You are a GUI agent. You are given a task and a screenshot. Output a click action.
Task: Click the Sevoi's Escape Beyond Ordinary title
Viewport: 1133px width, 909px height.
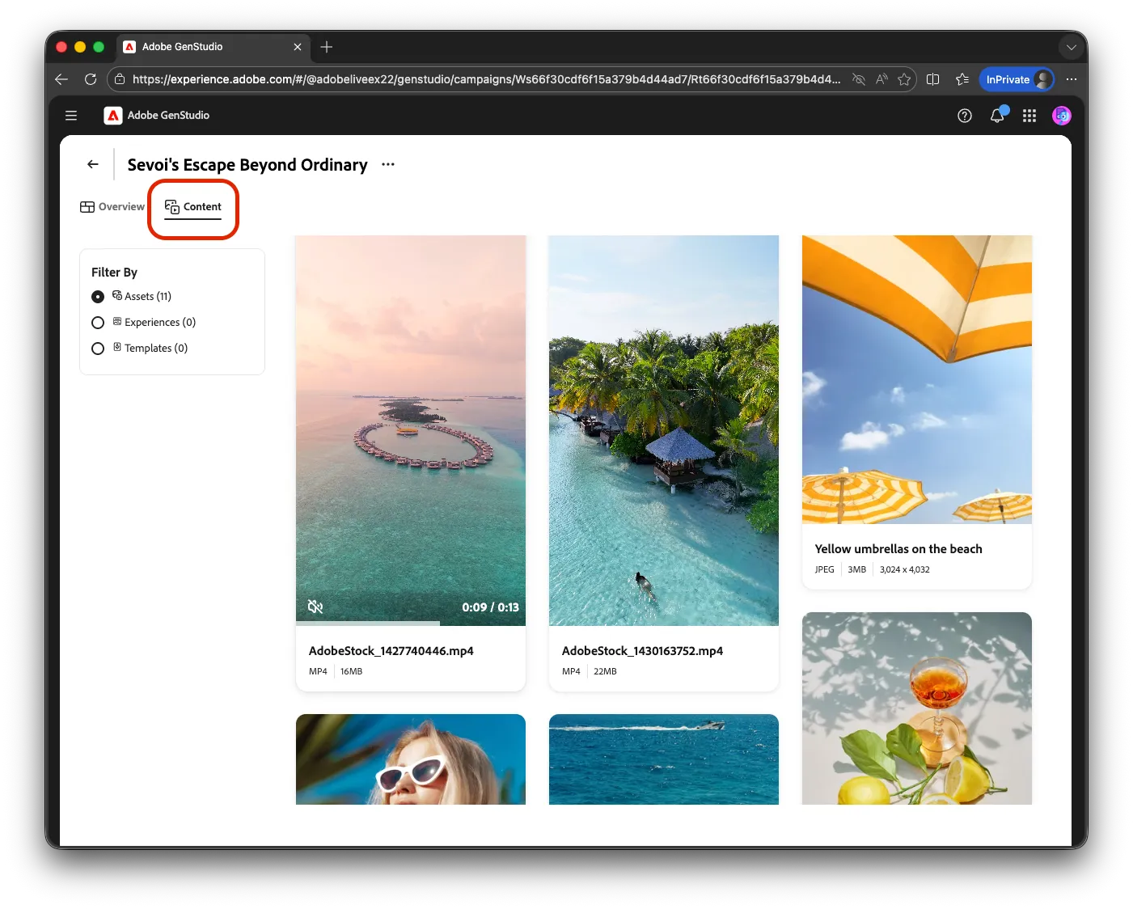(x=247, y=165)
